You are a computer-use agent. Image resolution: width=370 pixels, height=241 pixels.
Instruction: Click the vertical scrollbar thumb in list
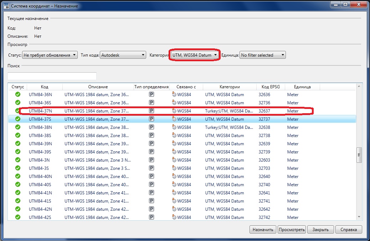tap(359, 154)
